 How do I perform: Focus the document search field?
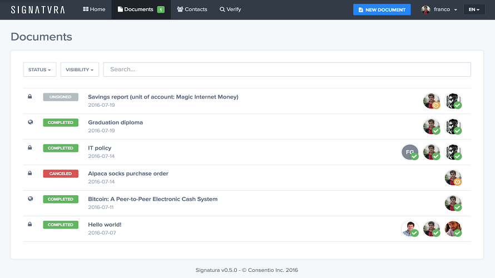click(287, 69)
